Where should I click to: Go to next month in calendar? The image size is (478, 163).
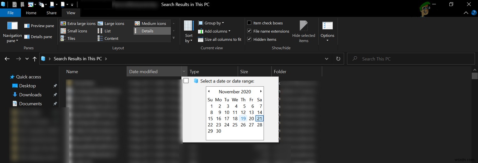(261, 91)
